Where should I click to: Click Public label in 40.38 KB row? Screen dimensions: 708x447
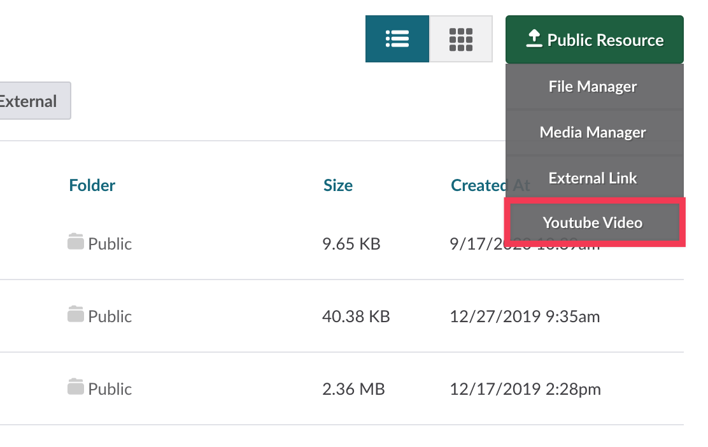(x=110, y=316)
